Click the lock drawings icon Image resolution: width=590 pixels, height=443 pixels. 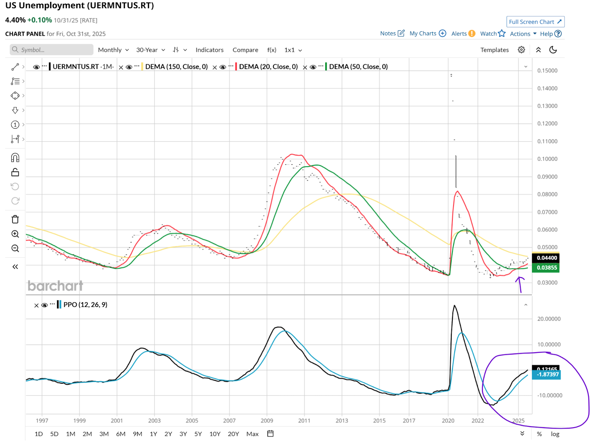tap(15, 172)
